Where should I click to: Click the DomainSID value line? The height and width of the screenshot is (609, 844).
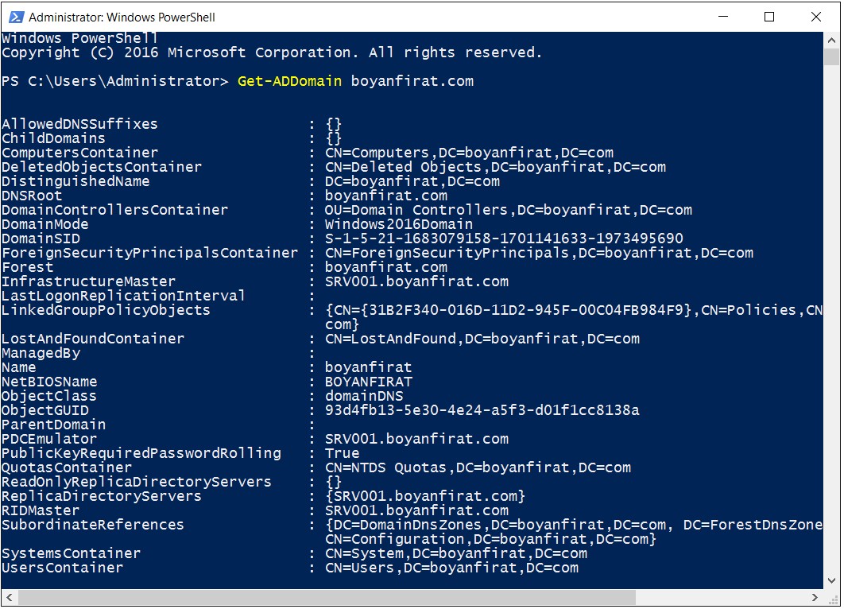coord(504,239)
